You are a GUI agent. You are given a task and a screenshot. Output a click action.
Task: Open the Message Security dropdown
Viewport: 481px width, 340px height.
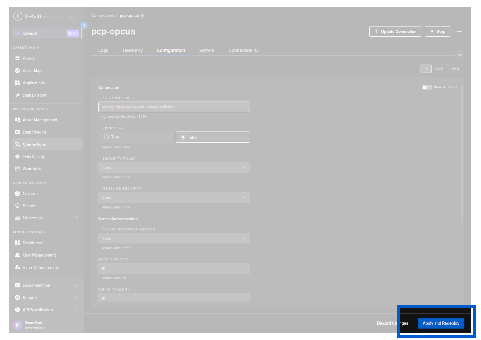click(174, 198)
